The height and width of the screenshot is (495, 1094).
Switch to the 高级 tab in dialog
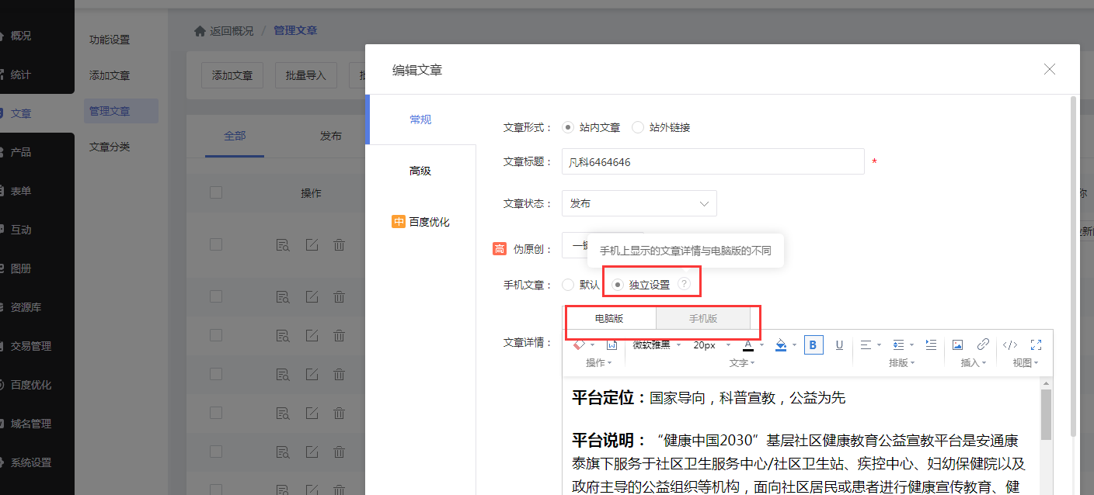point(420,171)
